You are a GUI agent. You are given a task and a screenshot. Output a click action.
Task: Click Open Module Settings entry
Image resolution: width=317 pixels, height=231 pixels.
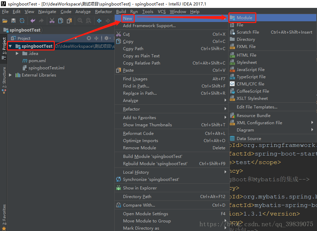click(x=172, y=214)
